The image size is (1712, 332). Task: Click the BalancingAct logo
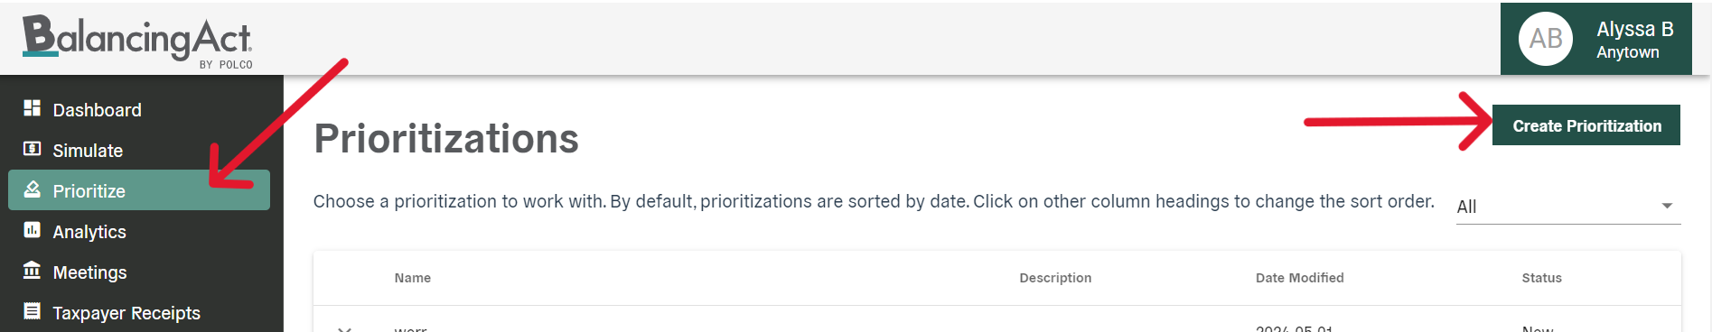[x=137, y=41]
